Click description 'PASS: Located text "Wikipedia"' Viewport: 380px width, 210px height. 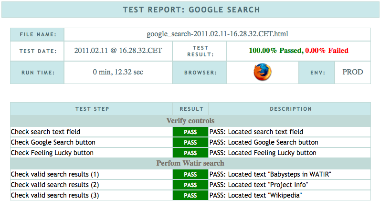click(x=256, y=195)
